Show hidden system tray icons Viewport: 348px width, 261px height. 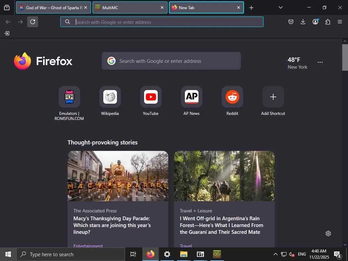pyautogui.click(x=275, y=254)
